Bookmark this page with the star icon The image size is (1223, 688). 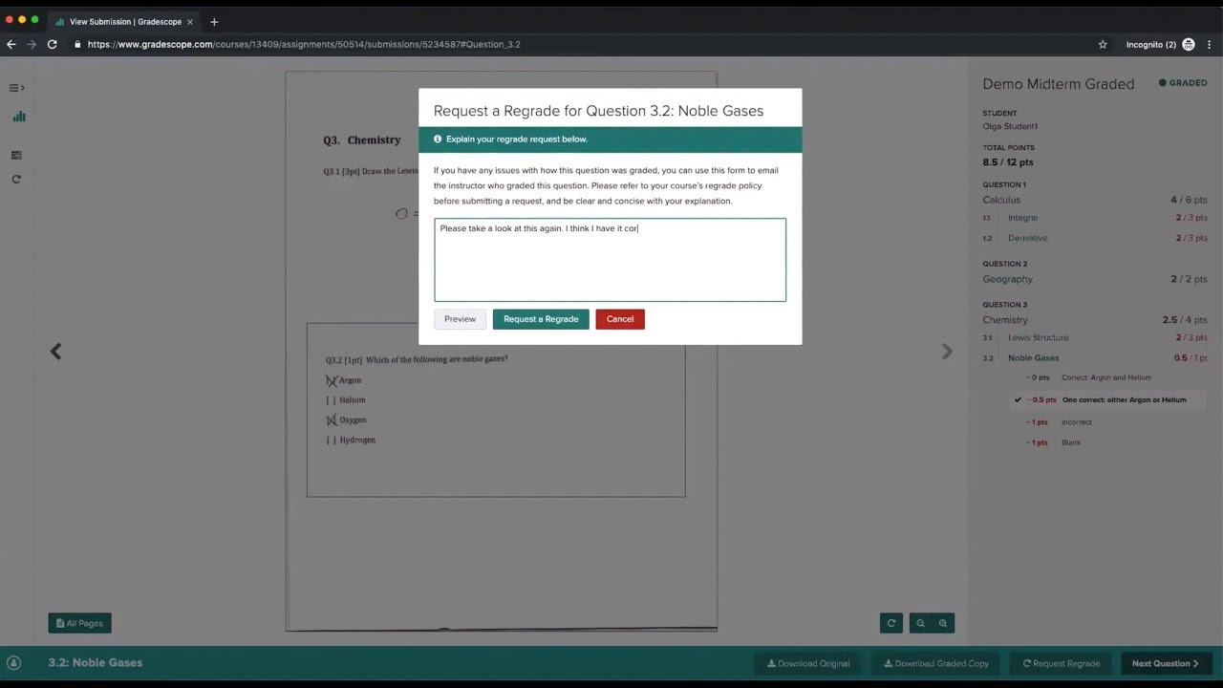[x=1103, y=44]
